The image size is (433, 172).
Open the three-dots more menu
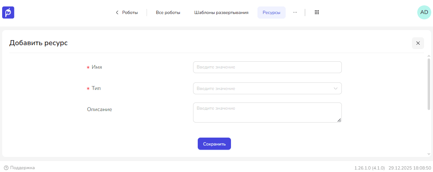pyautogui.click(x=295, y=13)
